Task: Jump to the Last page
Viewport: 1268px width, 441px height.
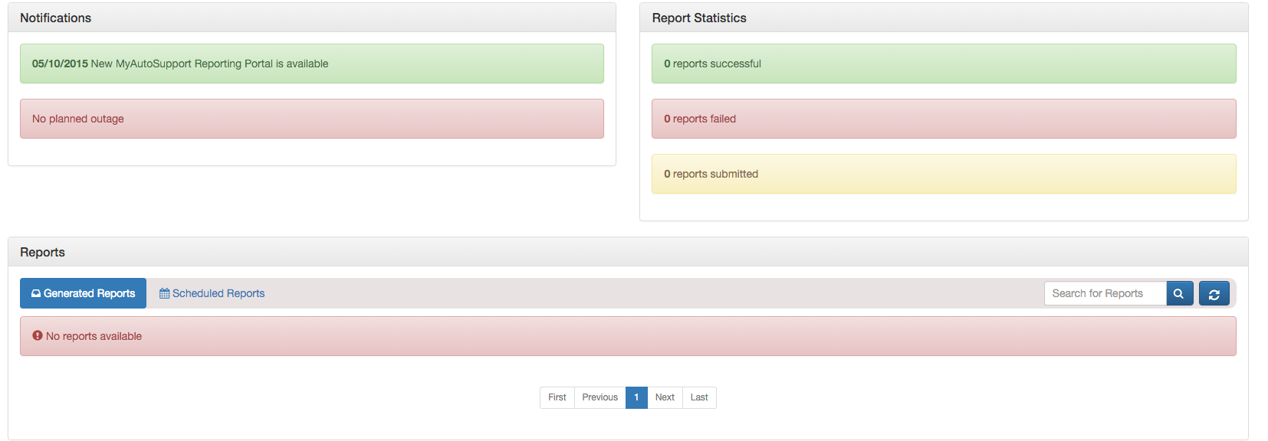Action: click(x=699, y=397)
